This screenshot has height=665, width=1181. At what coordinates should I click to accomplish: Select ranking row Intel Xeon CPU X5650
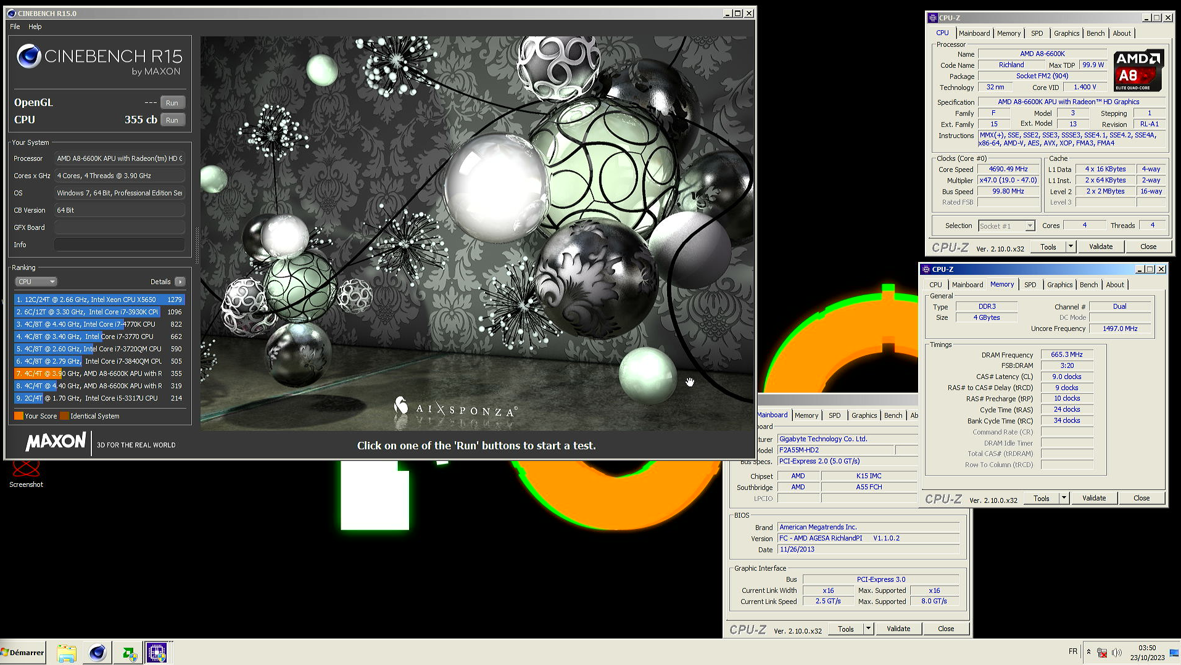(99, 300)
